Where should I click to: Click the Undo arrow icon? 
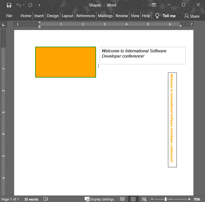[18, 5]
